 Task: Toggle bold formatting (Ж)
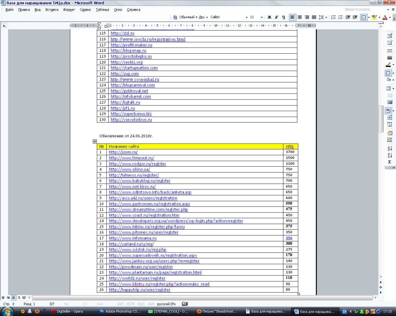pyautogui.click(x=269, y=17)
